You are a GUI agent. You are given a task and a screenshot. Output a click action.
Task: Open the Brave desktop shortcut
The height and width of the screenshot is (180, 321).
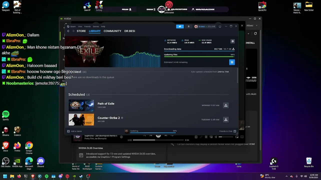(6, 147)
